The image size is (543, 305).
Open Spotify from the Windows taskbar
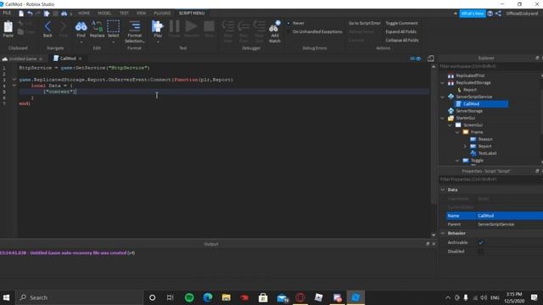tap(189, 297)
